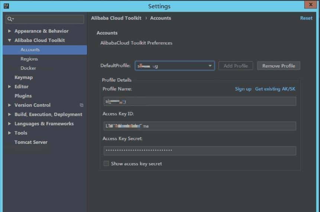320x212 pixels.
Task: Open the Plugins settings page
Action: click(x=23, y=96)
